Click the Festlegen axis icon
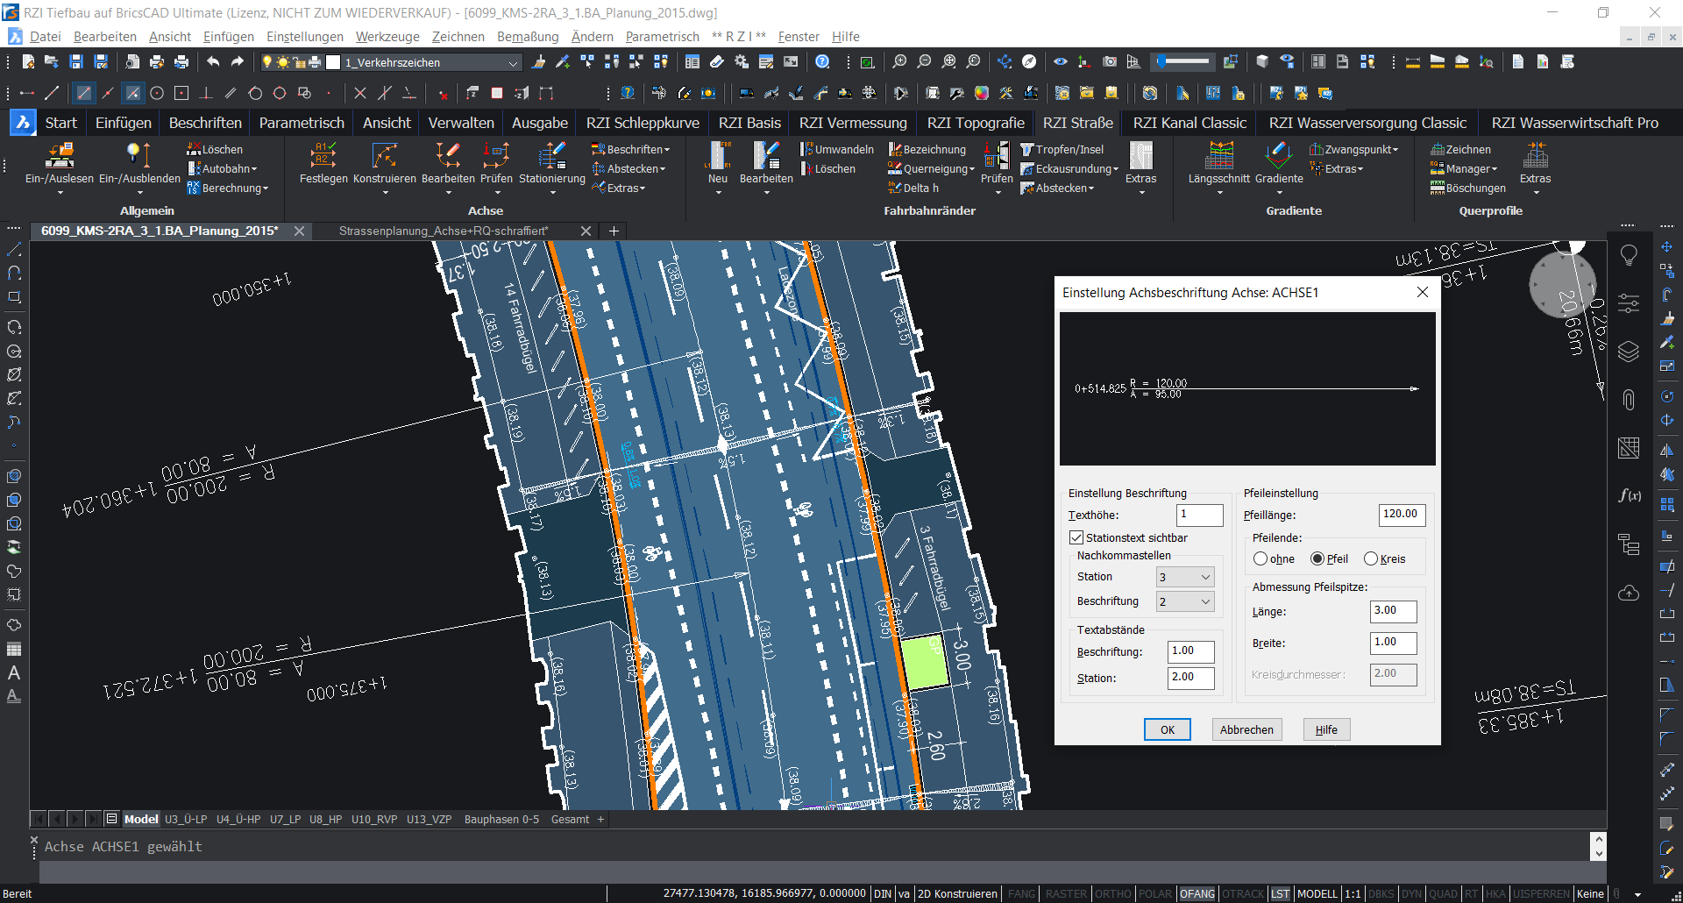This screenshot has height=903, width=1683. 323,155
